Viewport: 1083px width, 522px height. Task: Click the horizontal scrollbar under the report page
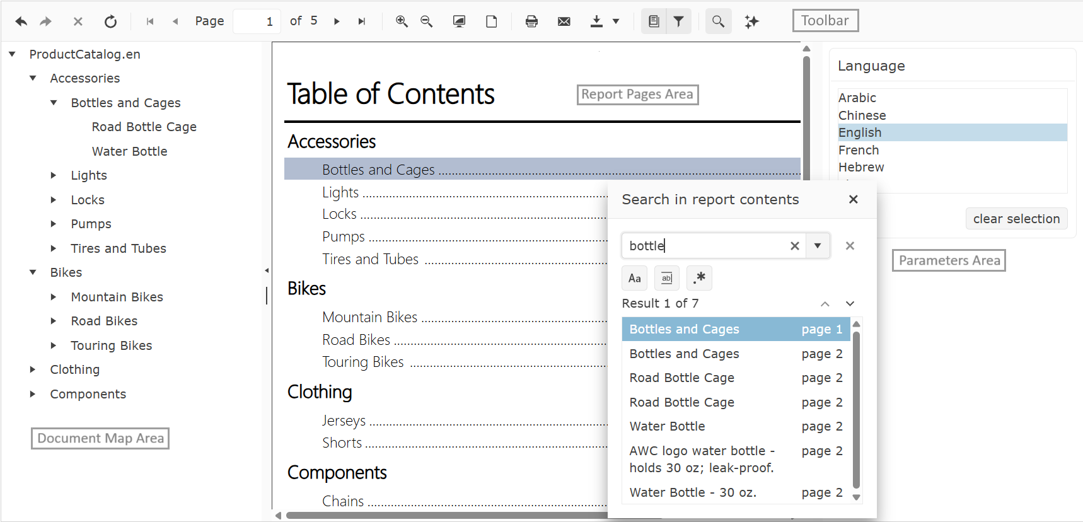(441, 515)
